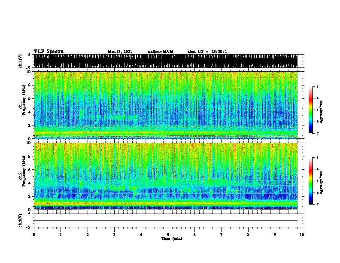Click the ch.2 spectrogram color scale bar

[311, 181]
